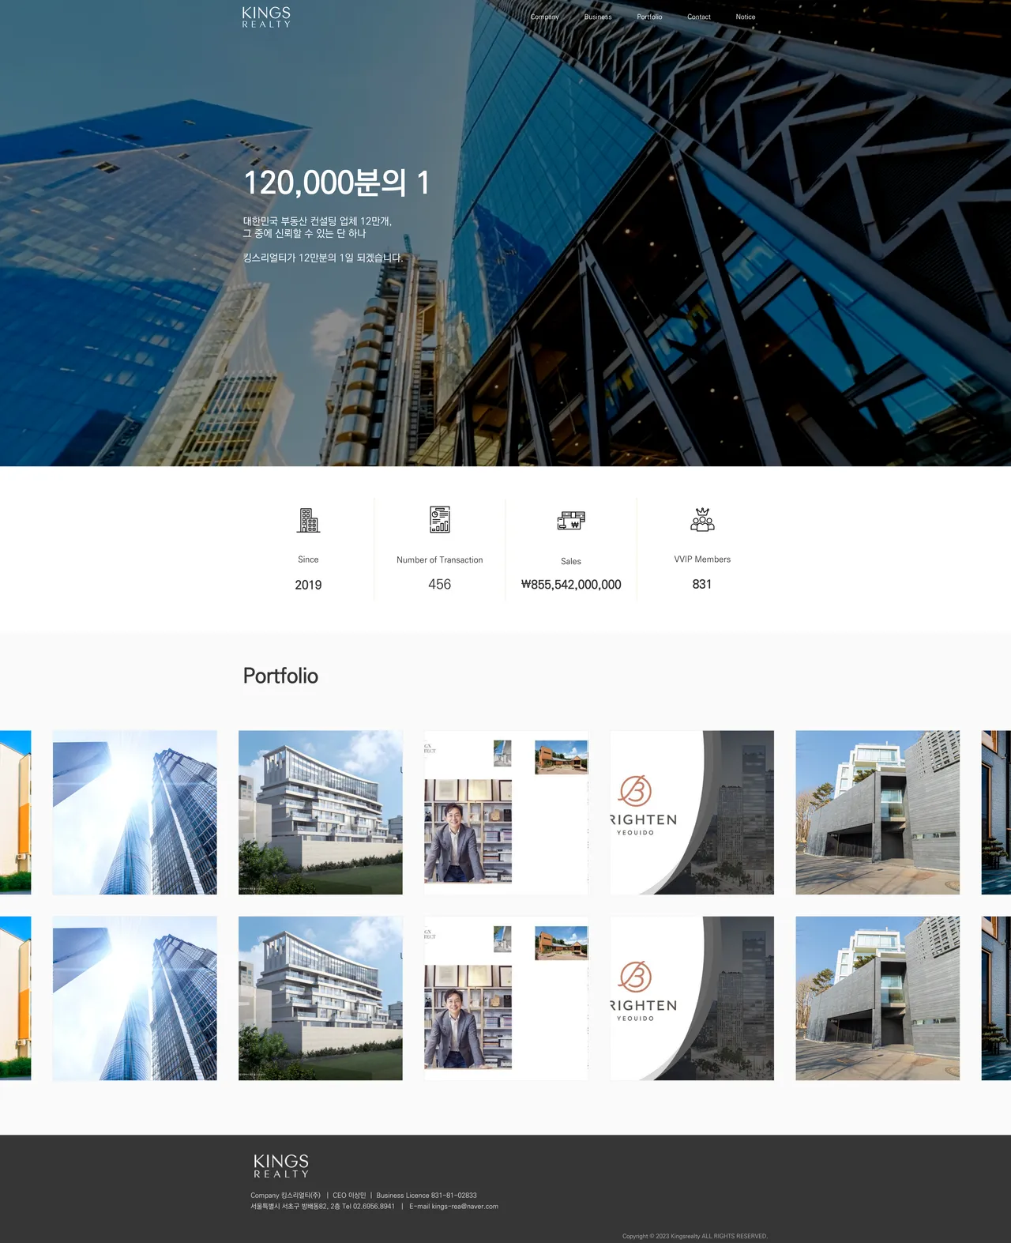This screenshot has height=1243, width=1011.
Task: Click the building icon above Since
Action: click(308, 520)
